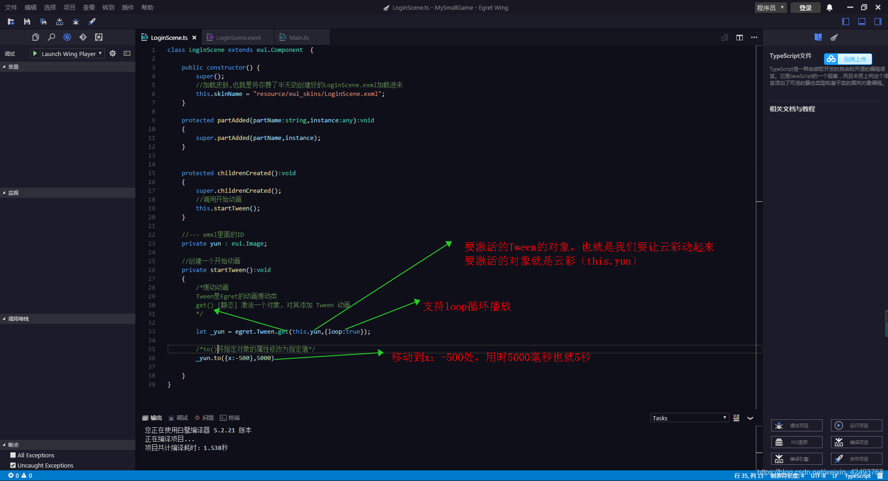Screen dimensions: 888x481
Task: Toggle bottom panel layout icon
Action: tap(862, 22)
